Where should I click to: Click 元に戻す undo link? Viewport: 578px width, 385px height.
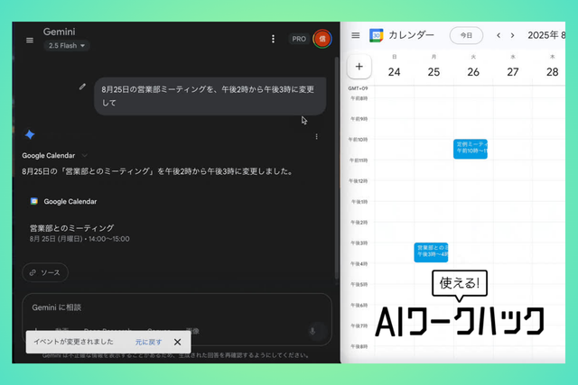(148, 342)
